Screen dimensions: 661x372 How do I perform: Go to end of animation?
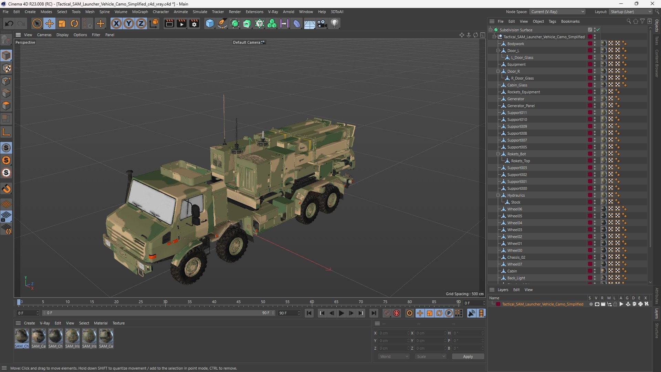point(374,313)
